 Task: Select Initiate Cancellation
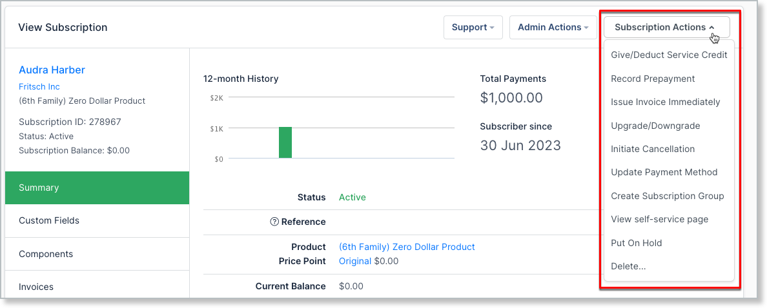click(653, 149)
